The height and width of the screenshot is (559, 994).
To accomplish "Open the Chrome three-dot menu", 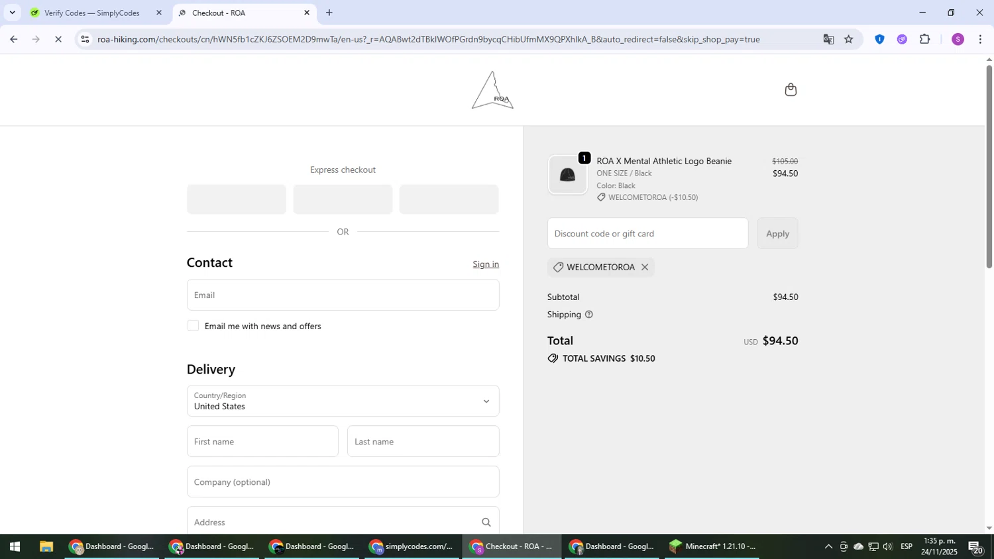I will click(x=980, y=39).
